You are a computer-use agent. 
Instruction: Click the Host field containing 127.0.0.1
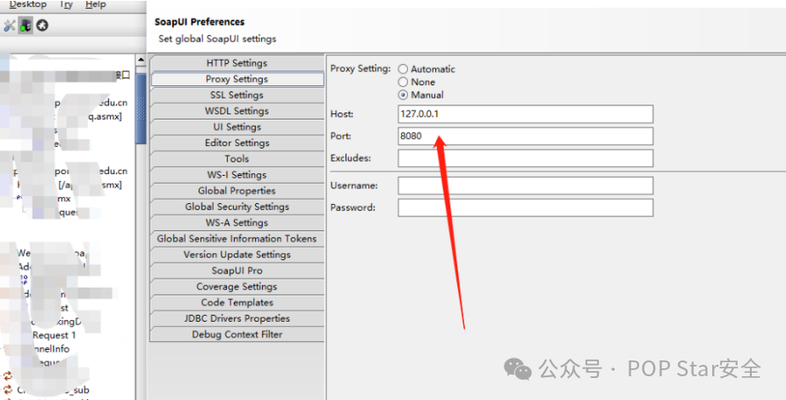[526, 113]
